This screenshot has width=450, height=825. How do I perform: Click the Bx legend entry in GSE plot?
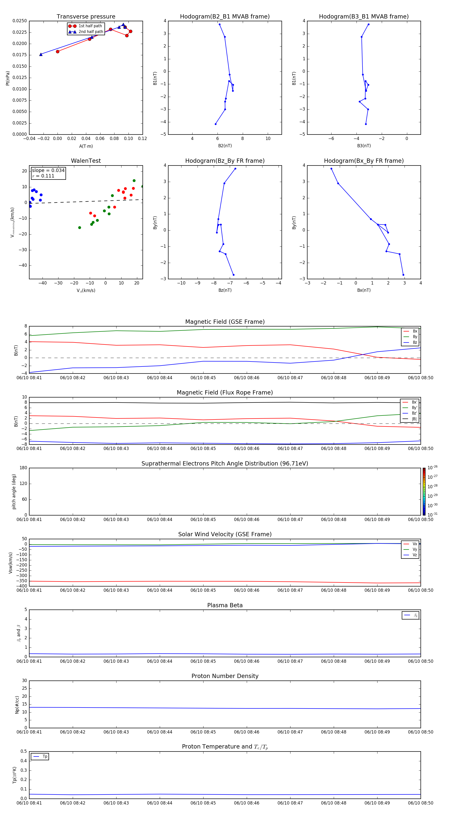click(410, 331)
